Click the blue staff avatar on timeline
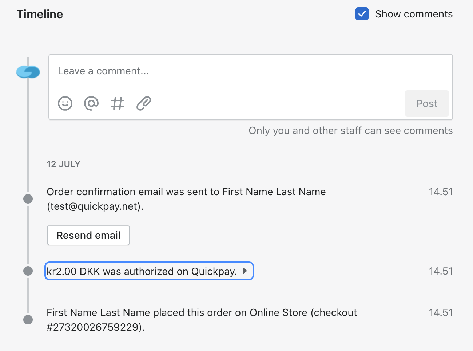The height and width of the screenshot is (351, 473). [28, 72]
